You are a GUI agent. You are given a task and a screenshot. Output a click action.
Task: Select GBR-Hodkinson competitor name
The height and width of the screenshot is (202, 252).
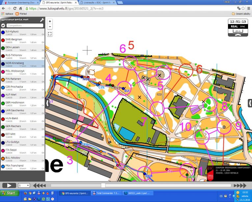(15, 102)
